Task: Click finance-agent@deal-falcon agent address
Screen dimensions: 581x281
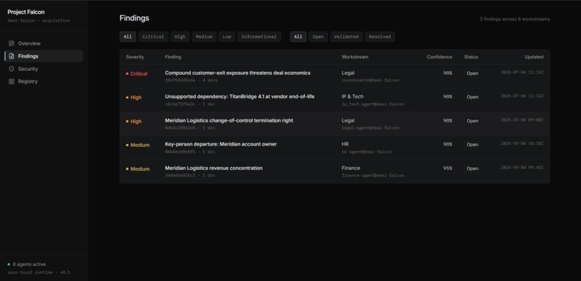Action: (373, 176)
